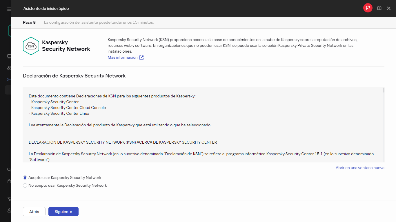Close the wizard with the X icon
Viewport: 396px width, 222px height.
pyautogui.click(x=389, y=8)
